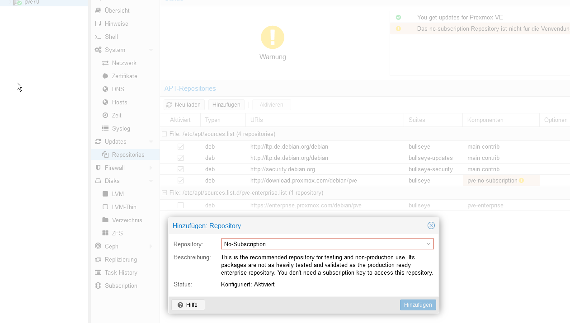Viewport: 570px width, 323px height.
Task: Toggle checkbox for bullseye-updates repository row
Action: point(180,158)
